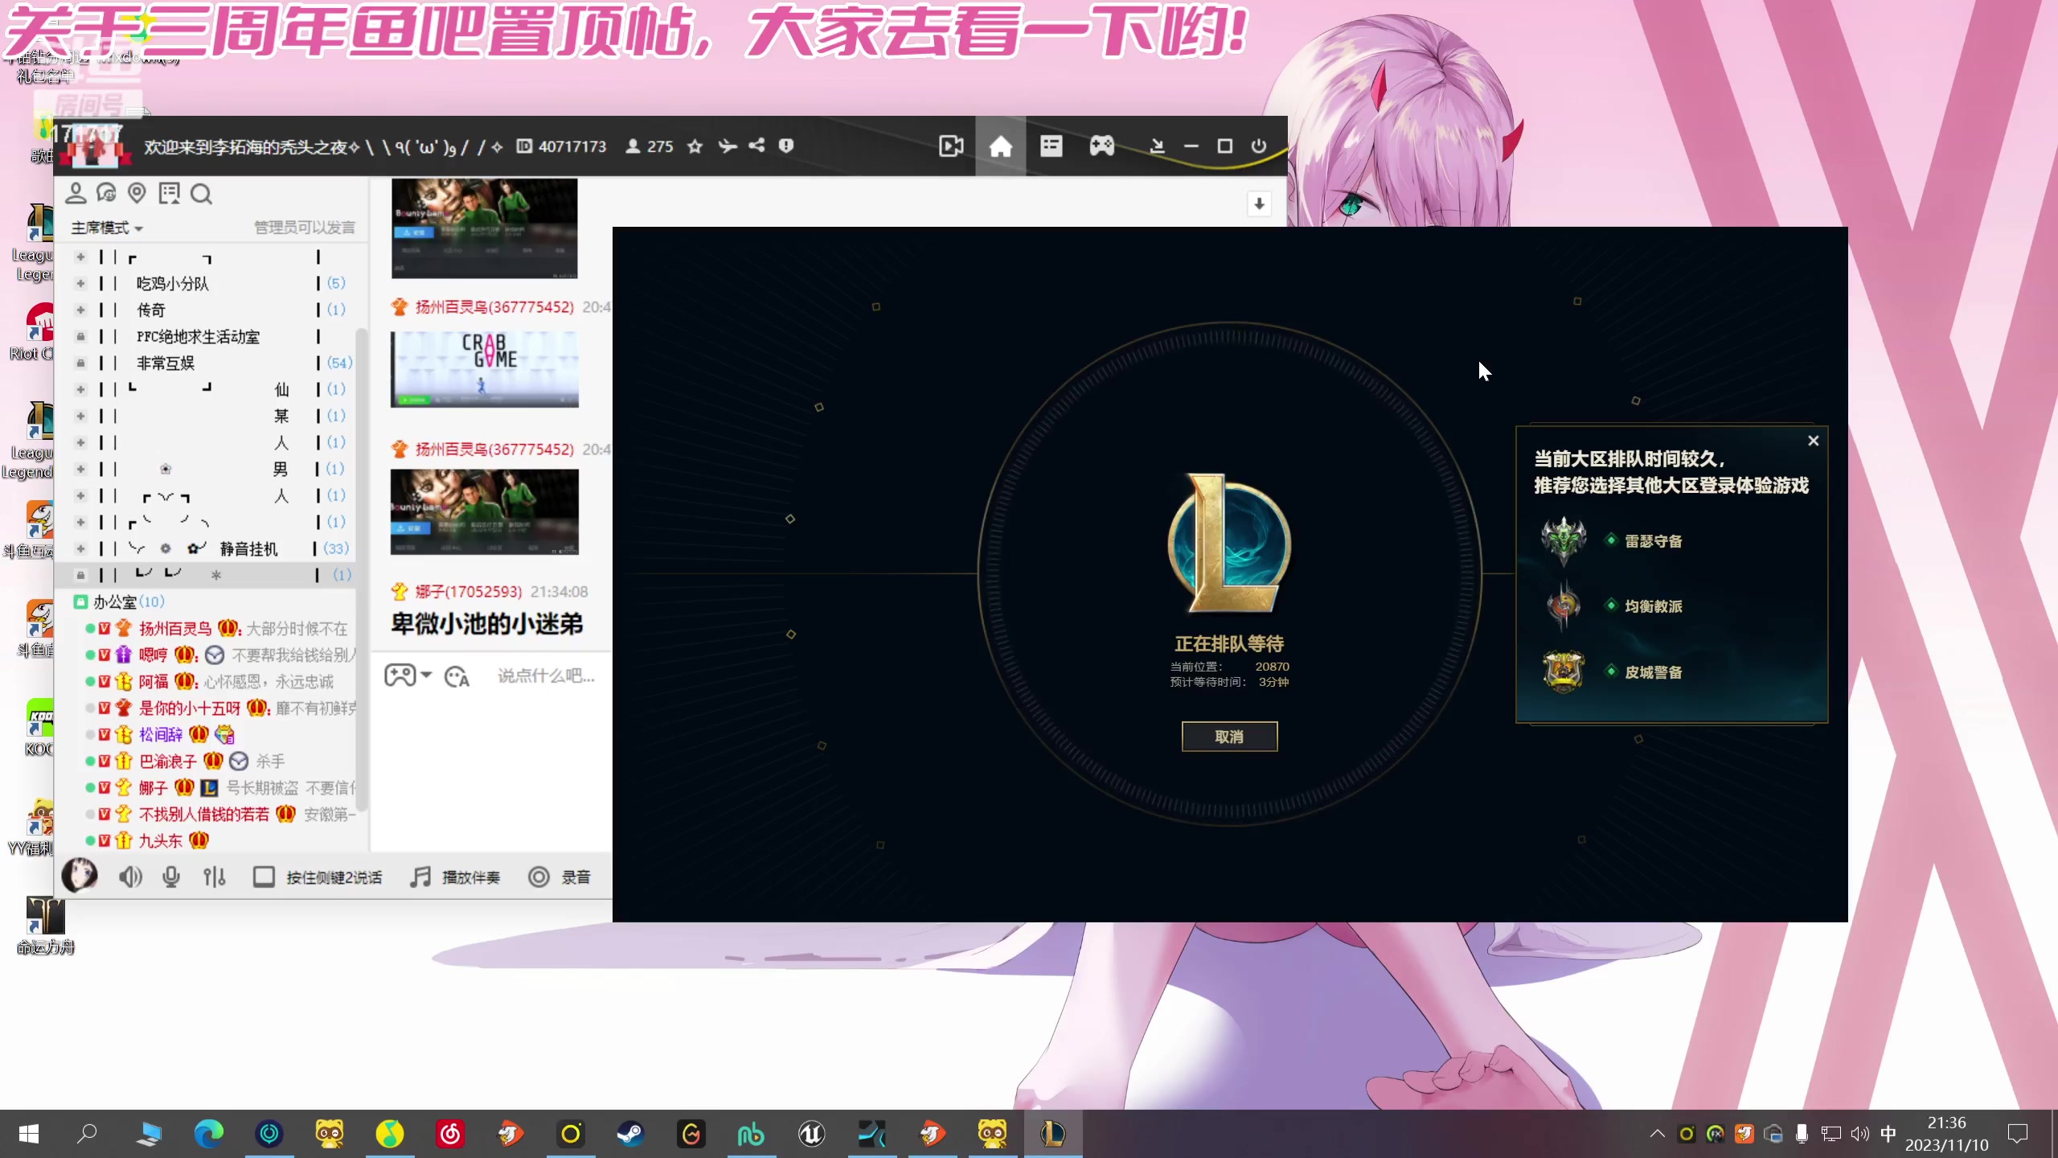This screenshot has height=1158, width=2058.
Task: Click the mini-player video icon
Action: 951,146
